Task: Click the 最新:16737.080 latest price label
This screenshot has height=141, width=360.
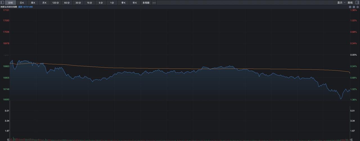Action: coord(26,7)
